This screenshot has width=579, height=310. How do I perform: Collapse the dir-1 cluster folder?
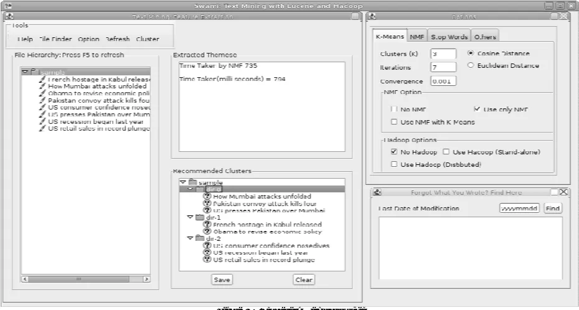pos(190,217)
